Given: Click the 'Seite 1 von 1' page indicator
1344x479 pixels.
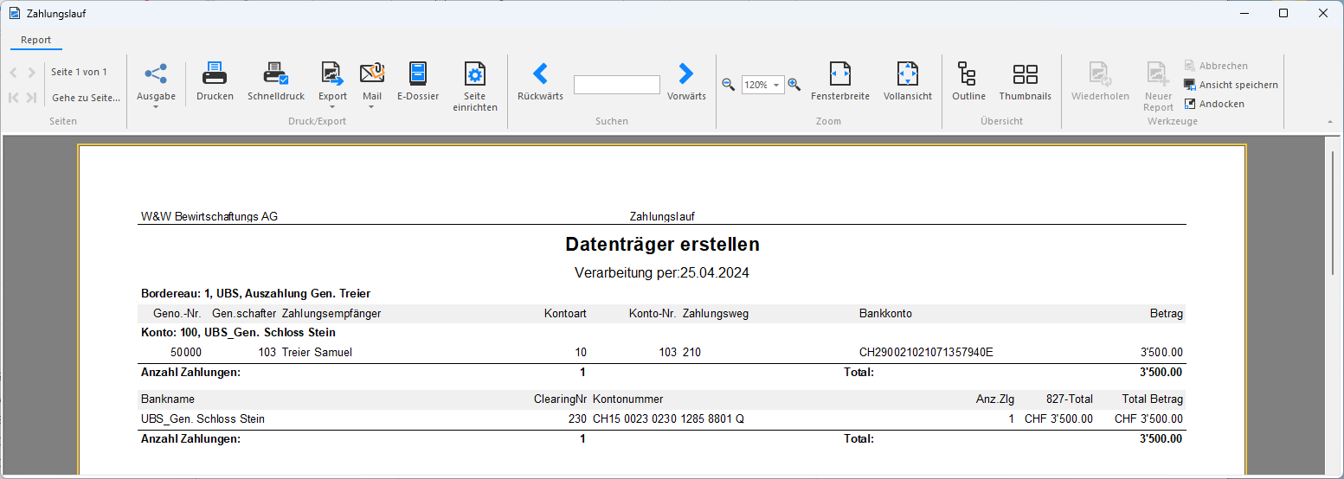Looking at the screenshot, I should point(79,72).
